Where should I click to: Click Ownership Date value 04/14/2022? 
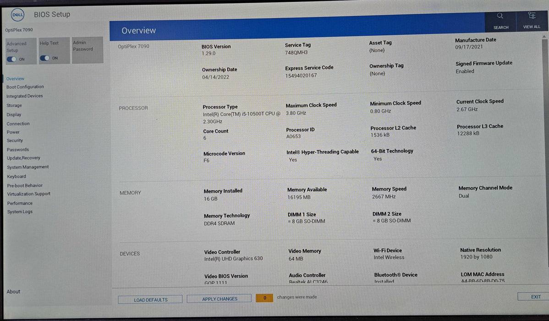point(216,77)
